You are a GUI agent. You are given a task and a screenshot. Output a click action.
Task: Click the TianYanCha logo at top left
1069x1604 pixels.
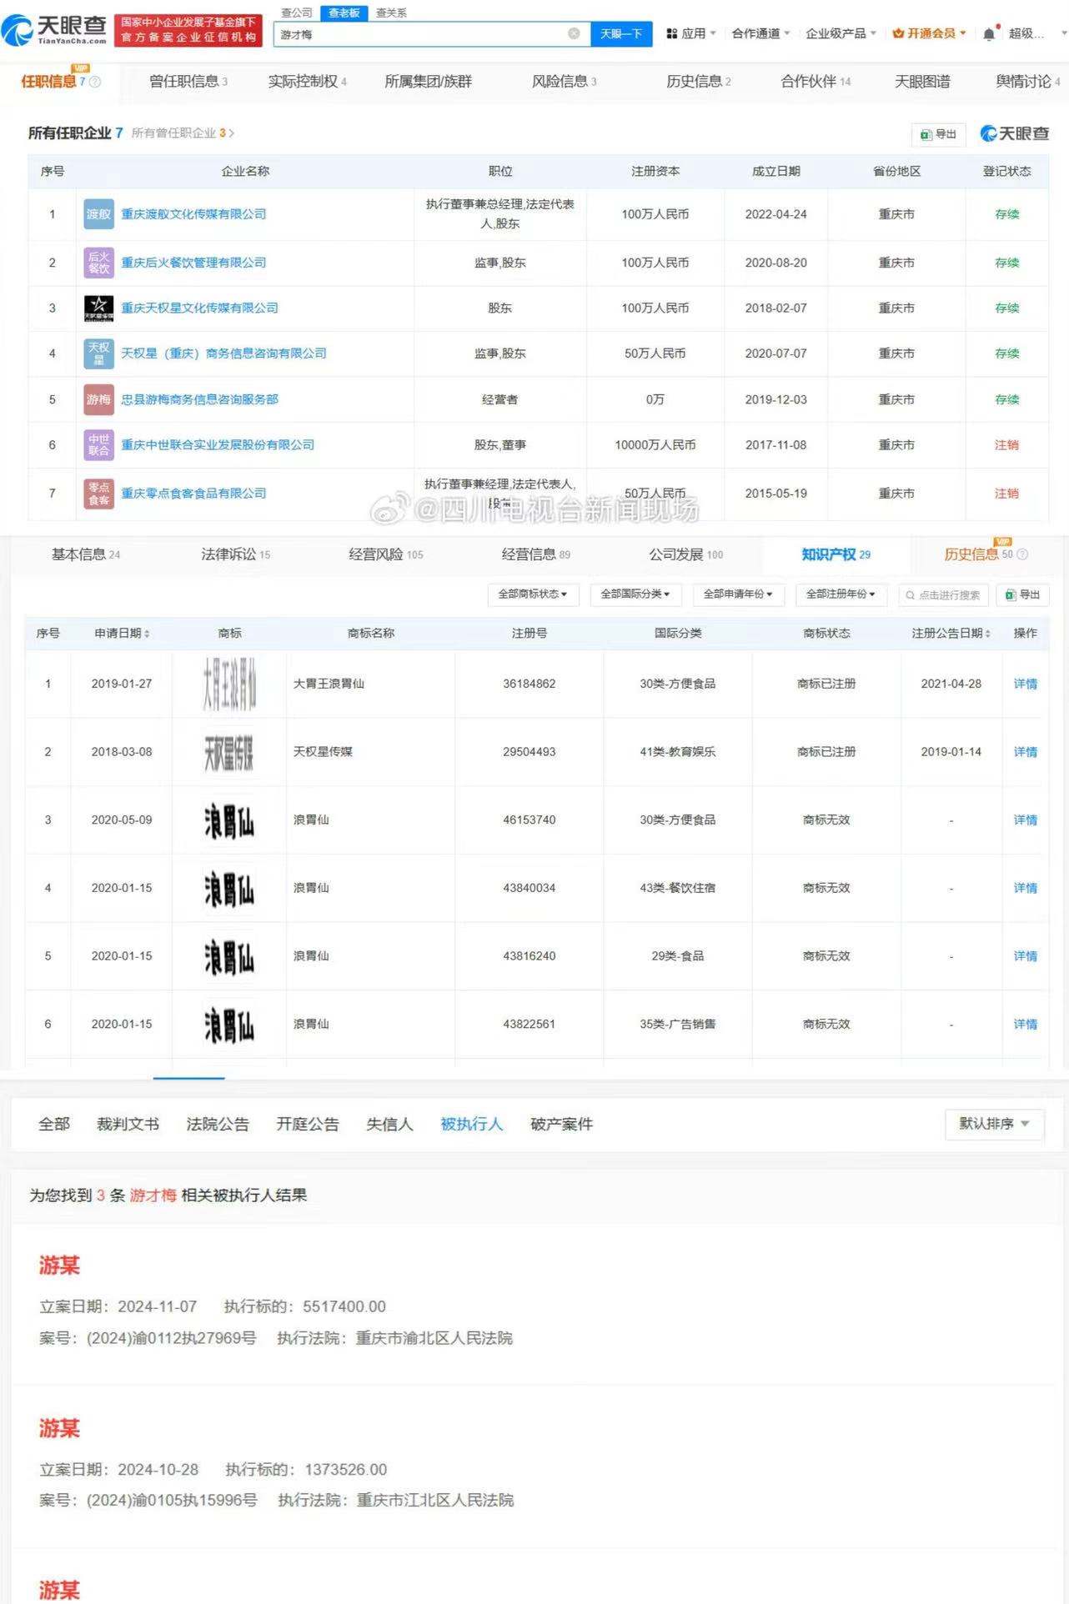(x=54, y=29)
